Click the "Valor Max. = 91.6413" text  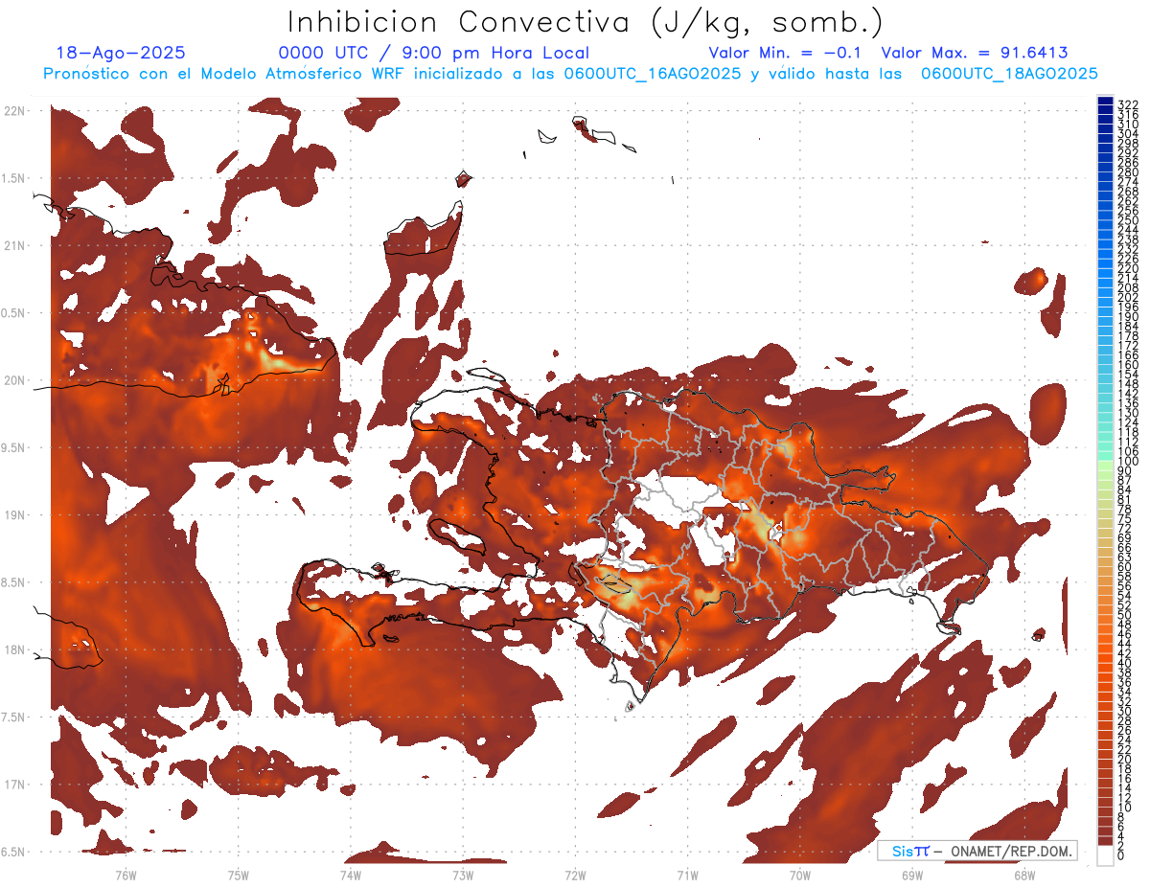click(x=975, y=54)
